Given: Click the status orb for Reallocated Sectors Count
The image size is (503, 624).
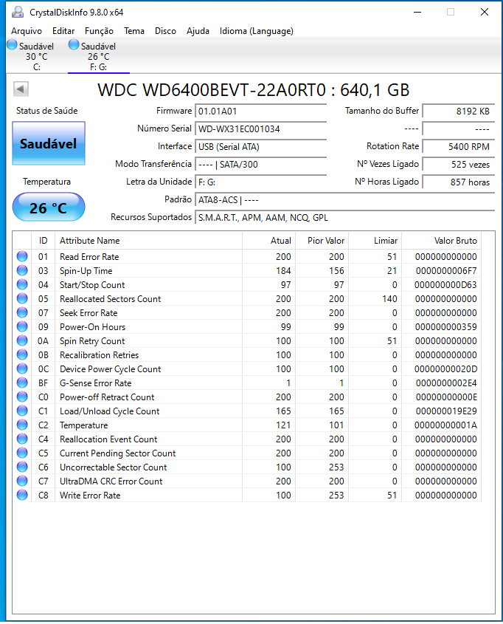Looking at the screenshot, I should (22, 299).
